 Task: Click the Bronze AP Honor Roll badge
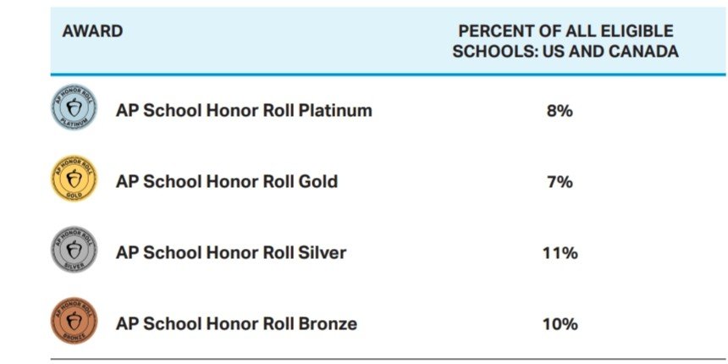pyautogui.click(x=74, y=323)
